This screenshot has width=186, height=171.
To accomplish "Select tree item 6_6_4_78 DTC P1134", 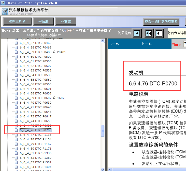I will (x=36, y=139).
